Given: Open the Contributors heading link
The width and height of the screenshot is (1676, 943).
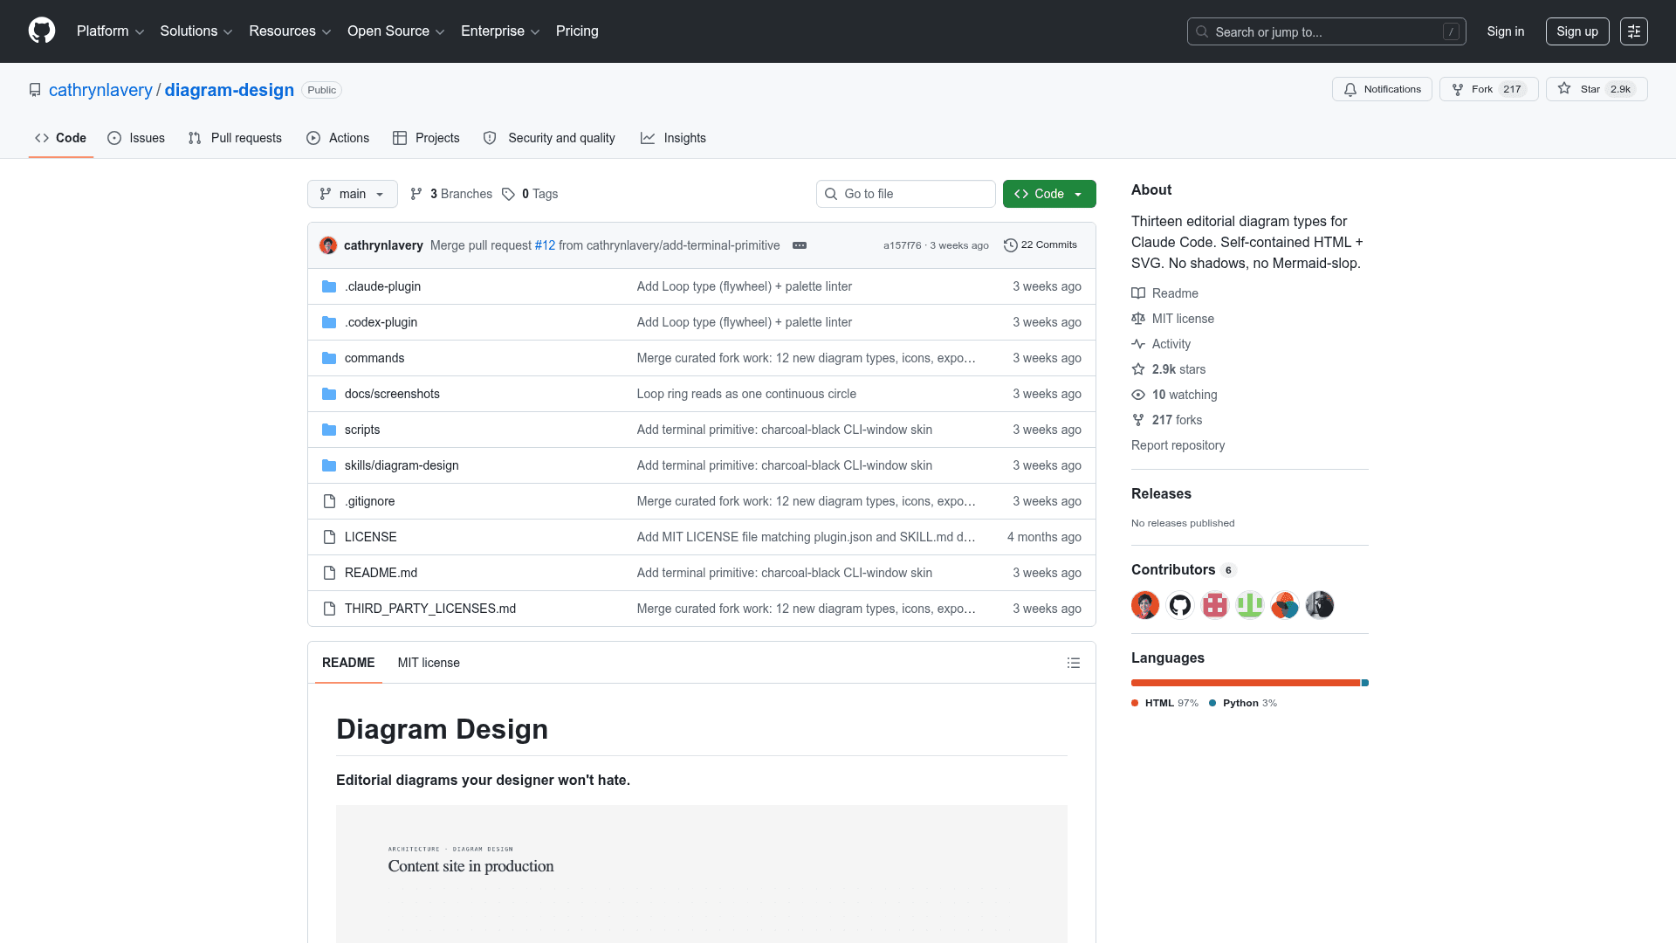Looking at the screenshot, I should pyautogui.click(x=1184, y=570).
